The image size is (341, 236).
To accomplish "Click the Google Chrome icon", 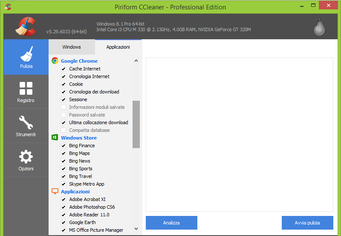I will coord(55,61).
